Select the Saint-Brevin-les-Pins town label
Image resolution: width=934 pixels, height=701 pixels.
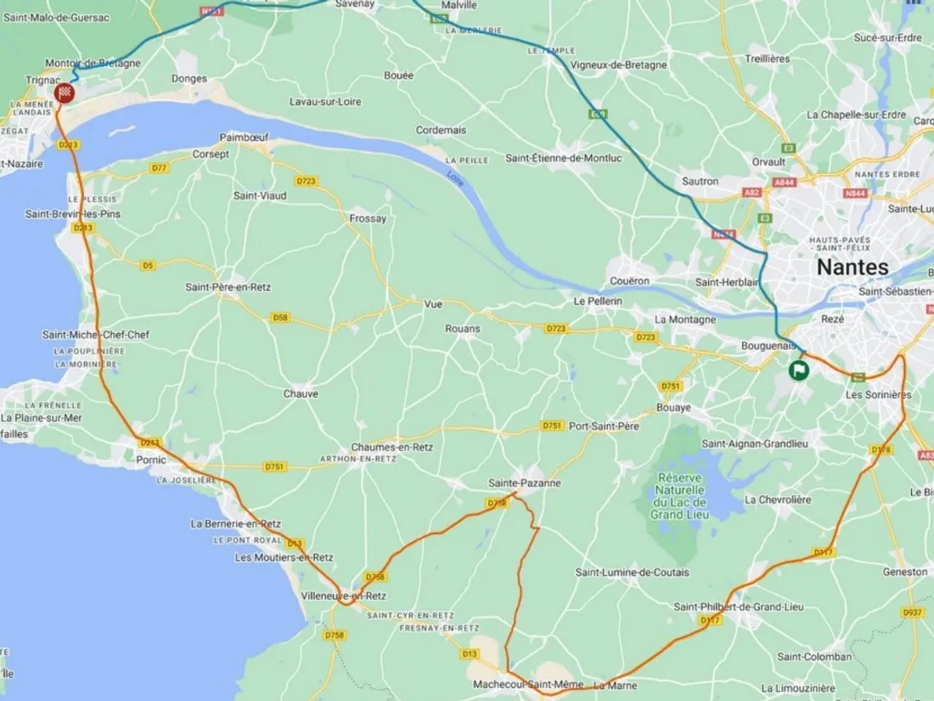(73, 213)
